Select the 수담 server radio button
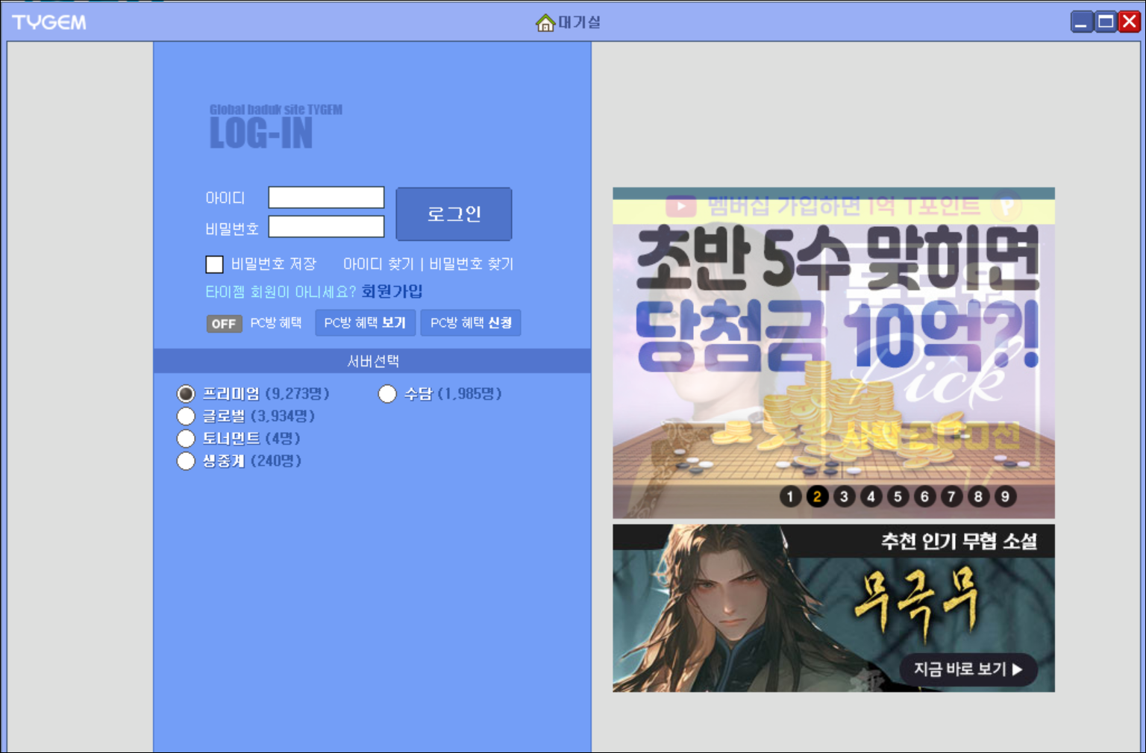Image resolution: width=1146 pixels, height=753 pixels. (387, 393)
